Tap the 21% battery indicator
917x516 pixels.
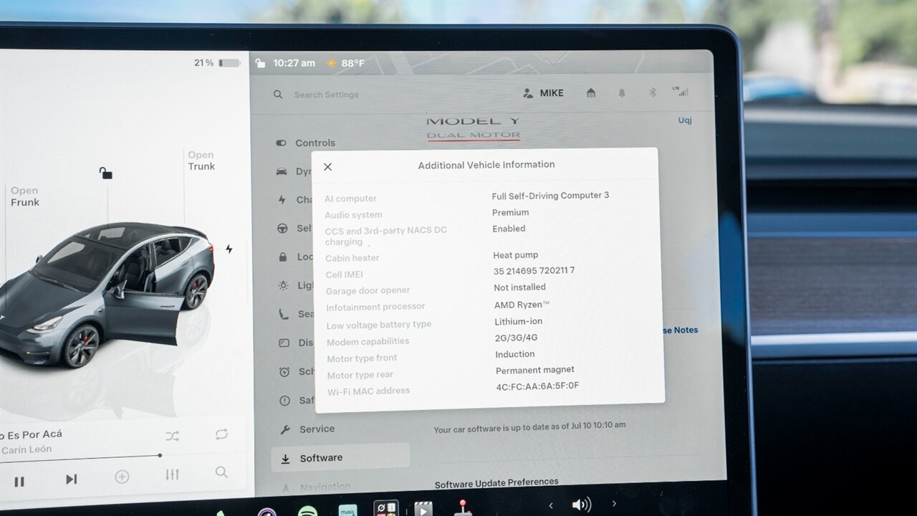click(217, 63)
